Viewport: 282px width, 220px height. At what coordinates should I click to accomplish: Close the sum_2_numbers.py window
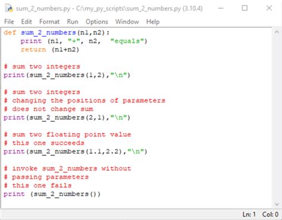(269, 8)
